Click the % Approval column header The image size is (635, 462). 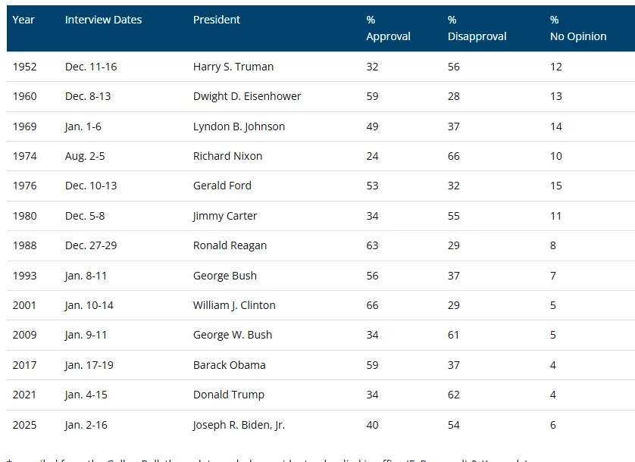388,28
